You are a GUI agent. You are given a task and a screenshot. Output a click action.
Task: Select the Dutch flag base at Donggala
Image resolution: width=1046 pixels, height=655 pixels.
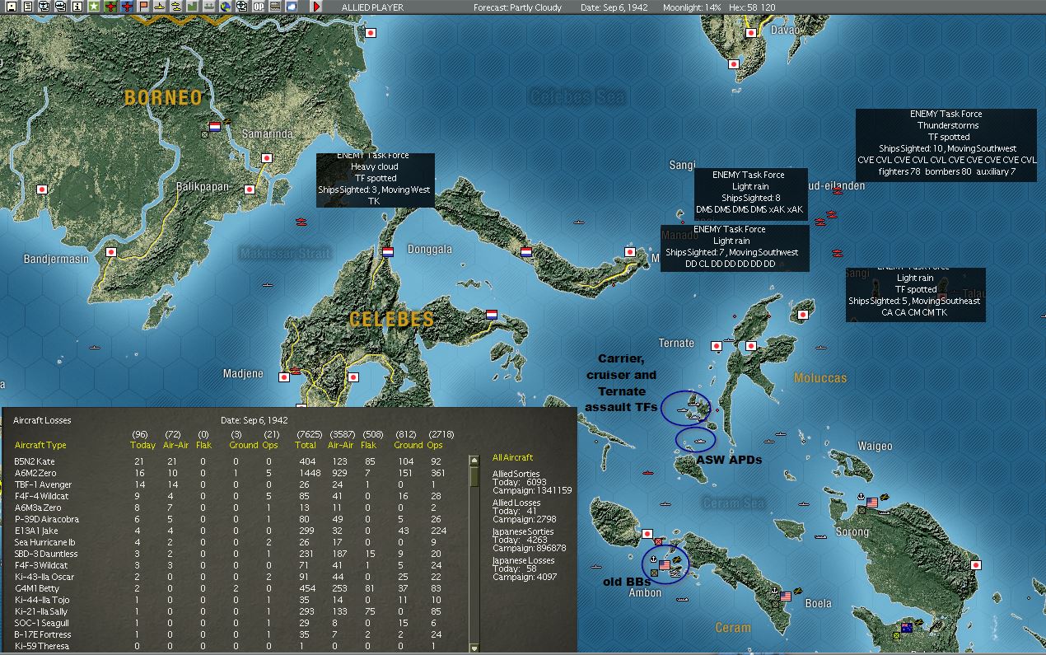pos(388,252)
